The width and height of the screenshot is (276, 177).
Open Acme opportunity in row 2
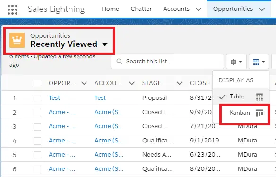tap(62, 112)
